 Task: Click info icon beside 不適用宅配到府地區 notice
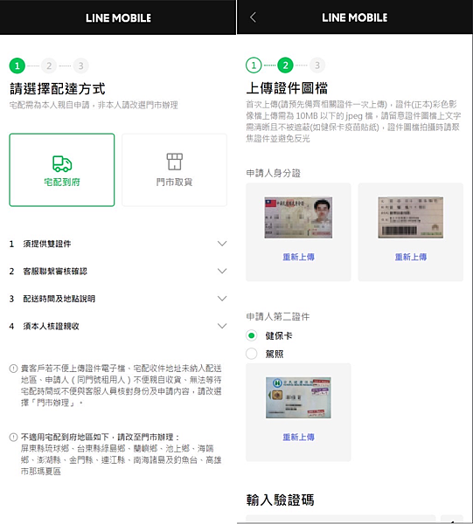(13, 438)
